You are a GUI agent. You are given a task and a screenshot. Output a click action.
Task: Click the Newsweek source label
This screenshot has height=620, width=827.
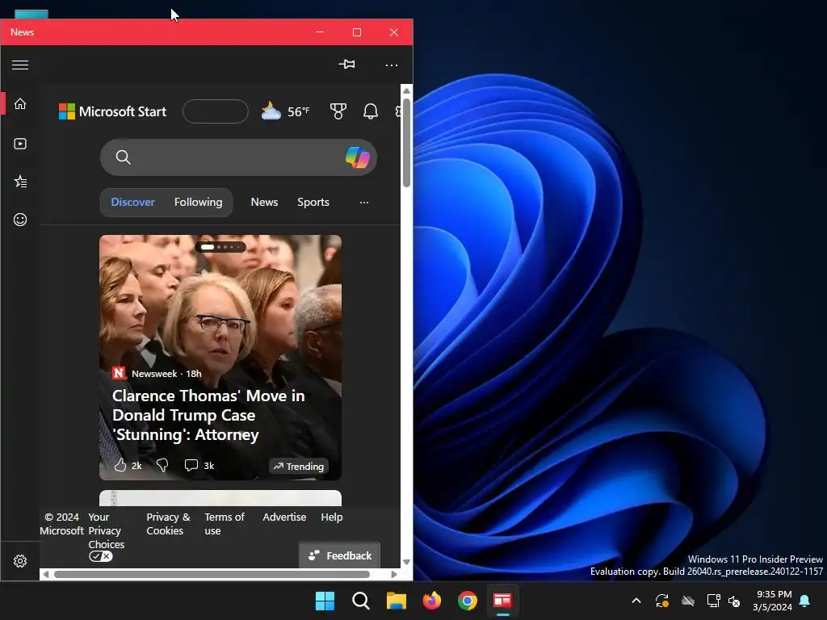[154, 373]
